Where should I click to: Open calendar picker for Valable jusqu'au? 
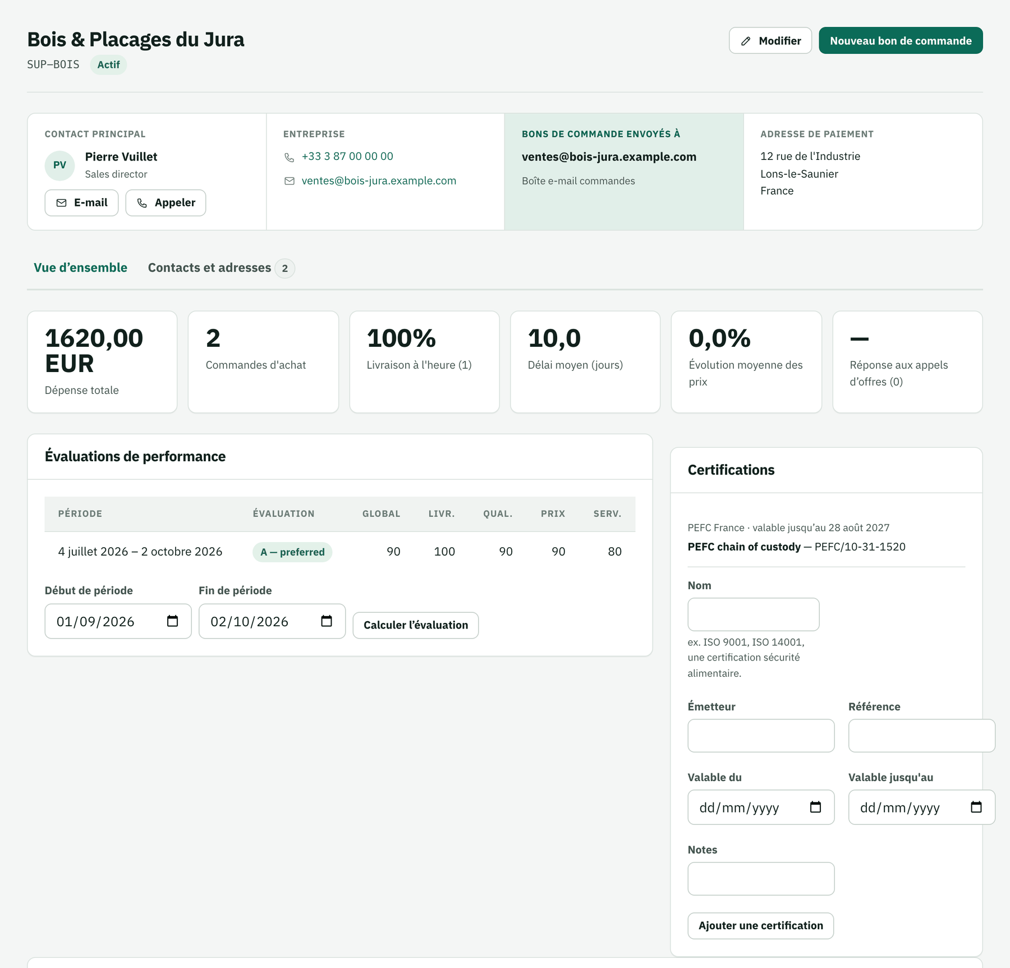(976, 807)
